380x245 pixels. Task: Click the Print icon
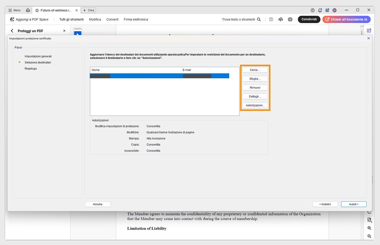(290, 19)
